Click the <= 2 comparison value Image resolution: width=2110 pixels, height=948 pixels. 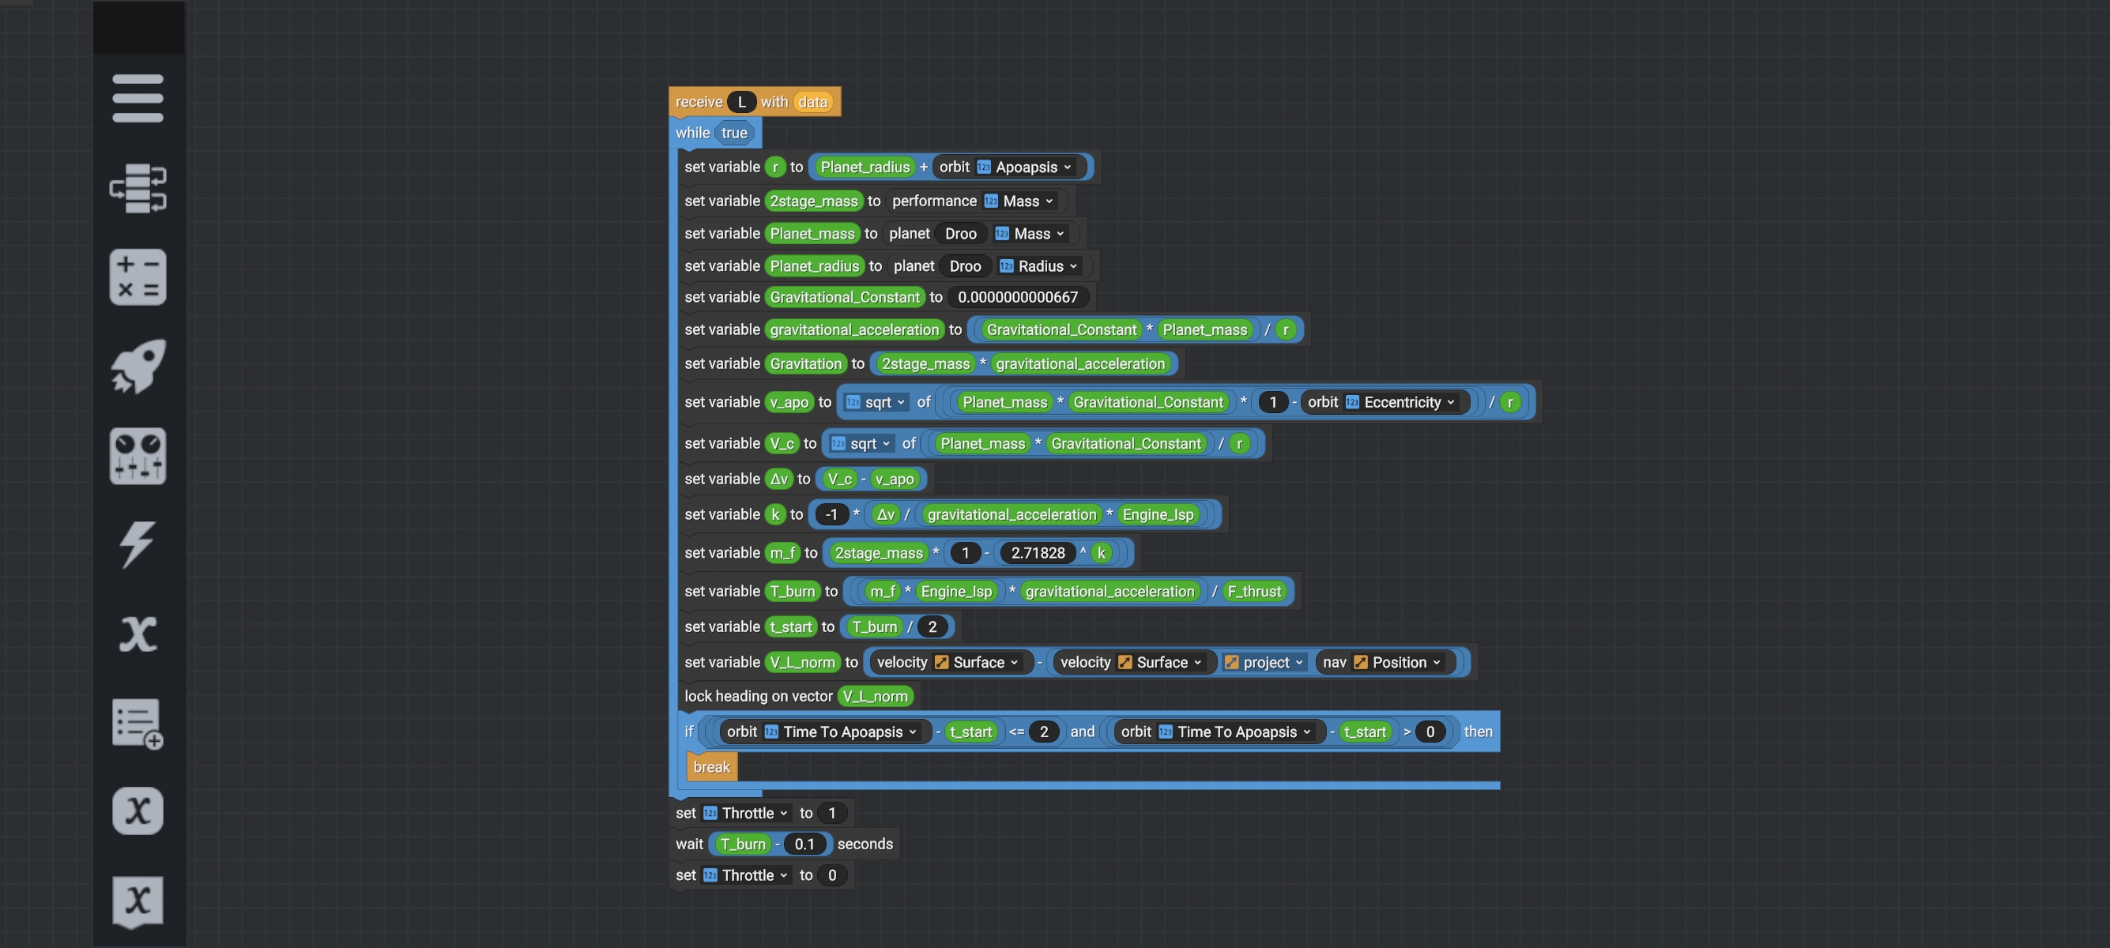point(1043,732)
